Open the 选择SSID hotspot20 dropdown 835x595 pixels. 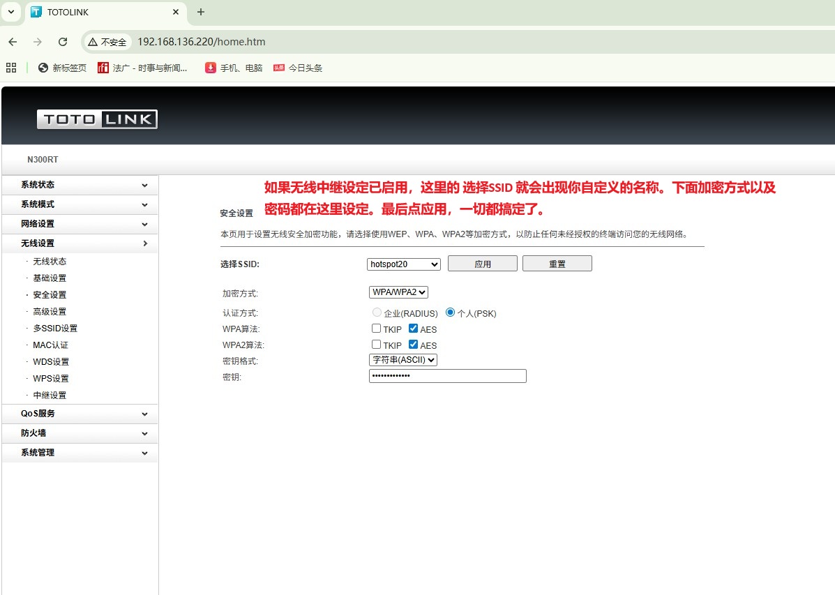click(404, 264)
